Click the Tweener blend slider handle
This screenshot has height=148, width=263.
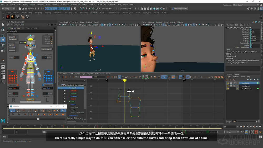[x=38, y=119]
